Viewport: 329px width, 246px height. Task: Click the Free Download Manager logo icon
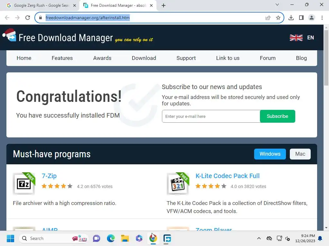[x=10, y=35]
